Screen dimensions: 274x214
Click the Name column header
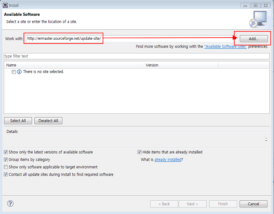pos(74,65)
